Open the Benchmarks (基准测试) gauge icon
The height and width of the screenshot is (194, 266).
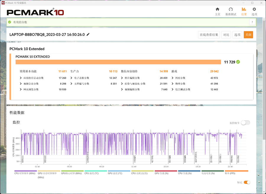click(231, 9)
